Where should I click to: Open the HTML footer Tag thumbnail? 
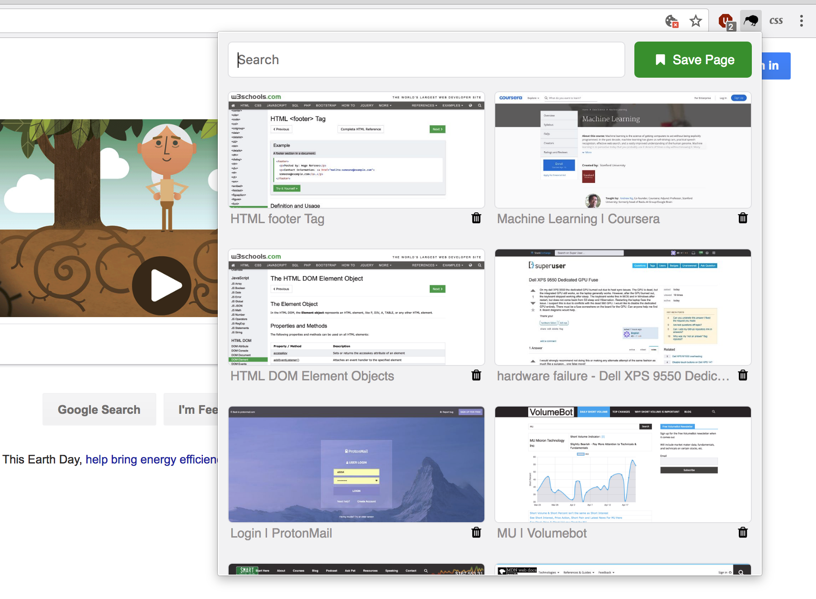pyautogui.click(x=356, y=150)
